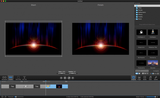Click the large thumbnail size icon
The height and width of the screenshot is (98, 160).
[x=158, y=73]
